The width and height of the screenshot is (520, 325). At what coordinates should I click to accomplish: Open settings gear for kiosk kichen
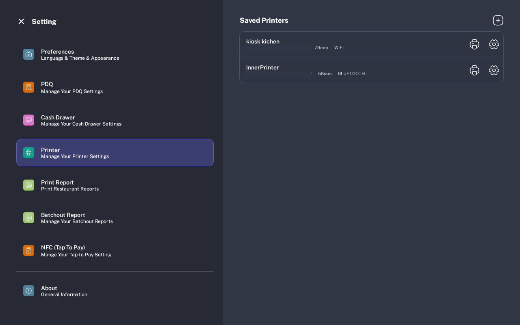click(494, 44)
